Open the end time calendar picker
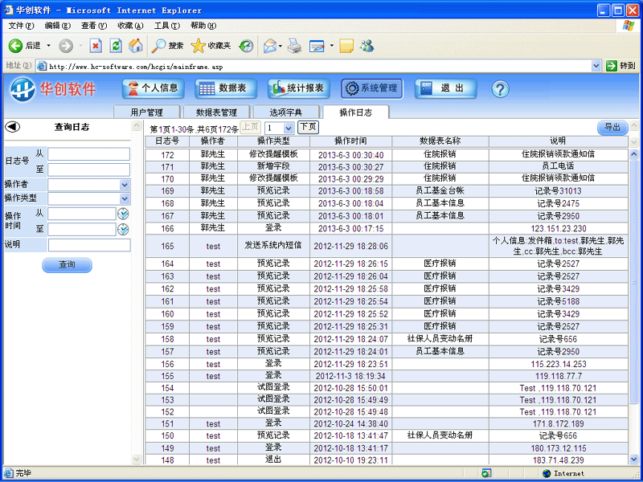This screenshot has width=643, height=482. (123, 230)
